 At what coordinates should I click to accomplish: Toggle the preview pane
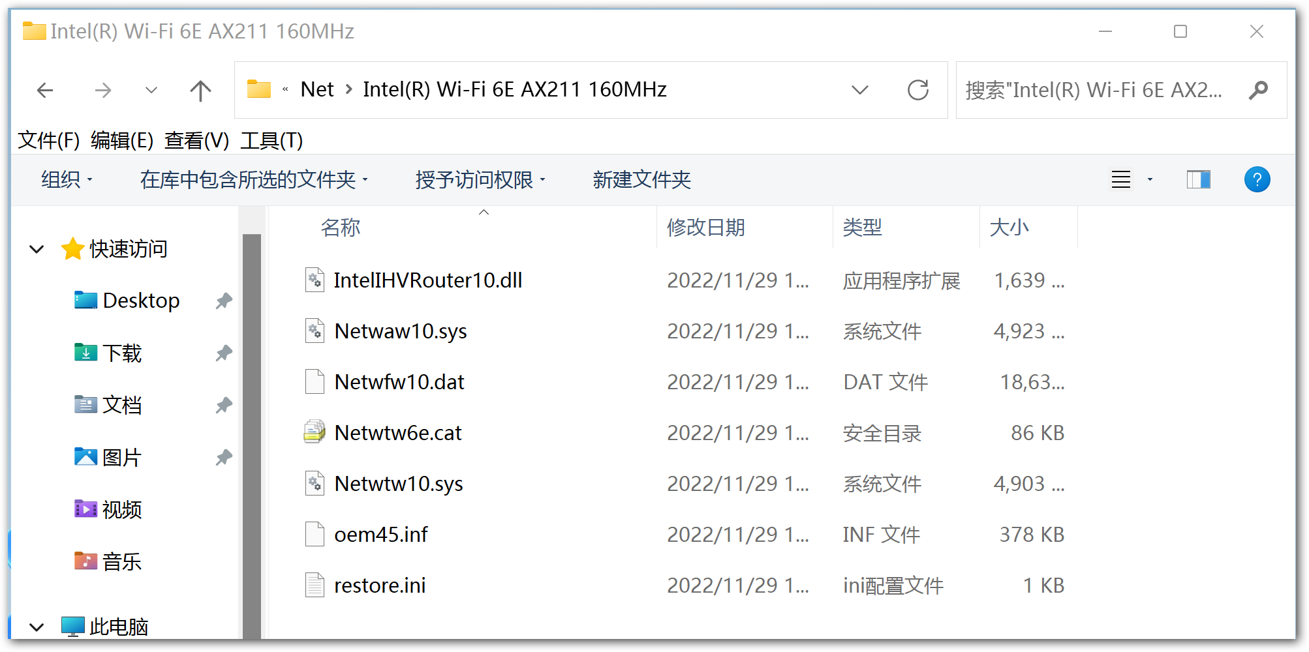pos(1198,179)
